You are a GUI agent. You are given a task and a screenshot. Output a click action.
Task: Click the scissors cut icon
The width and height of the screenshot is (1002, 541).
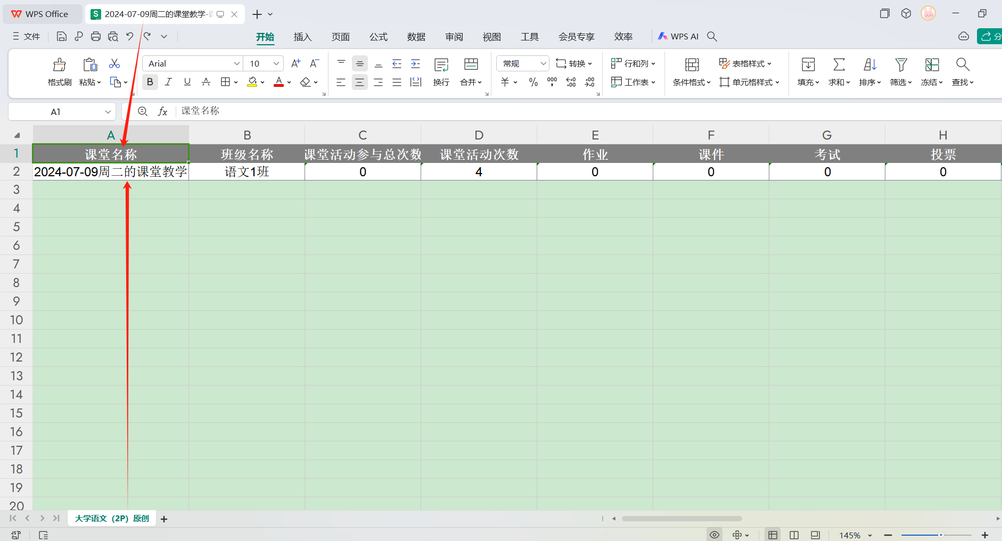coord(113,63)
